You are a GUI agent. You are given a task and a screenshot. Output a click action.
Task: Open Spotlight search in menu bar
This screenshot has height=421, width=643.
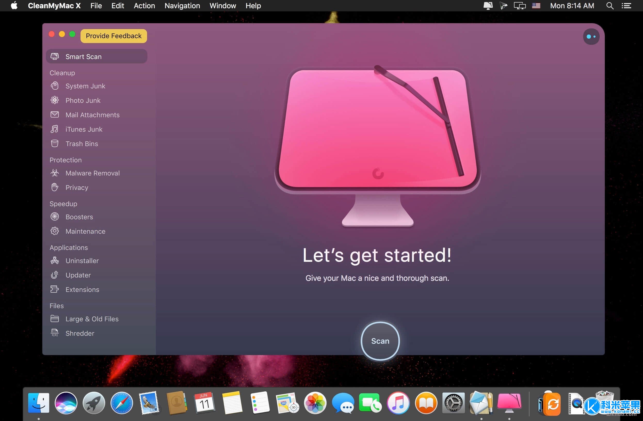[610, 6]
